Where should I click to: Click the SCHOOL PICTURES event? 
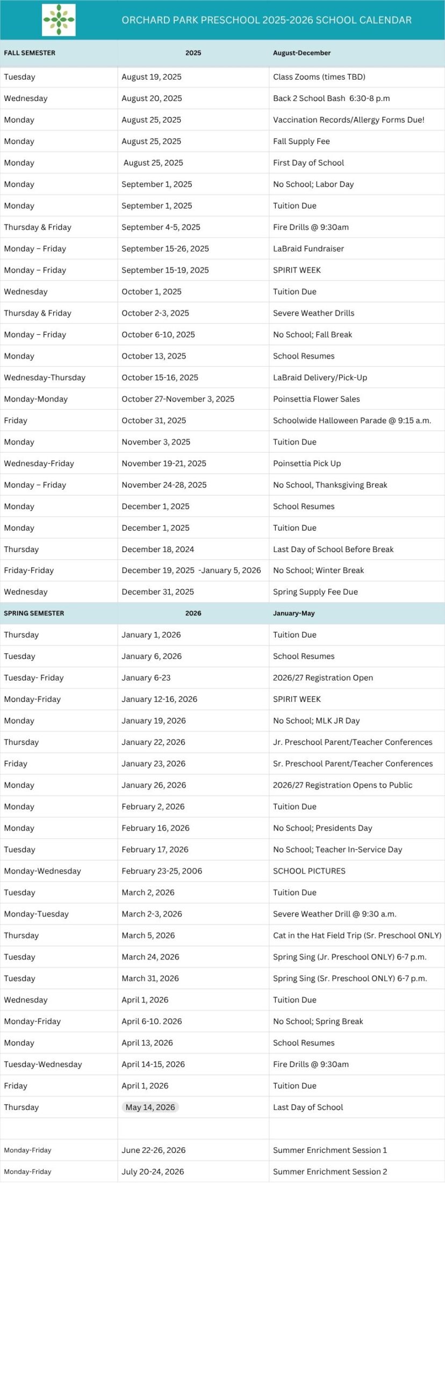click(309, 871)
